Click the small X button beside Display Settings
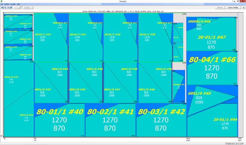This screenshot has height=145, width=246. (243, 8)
